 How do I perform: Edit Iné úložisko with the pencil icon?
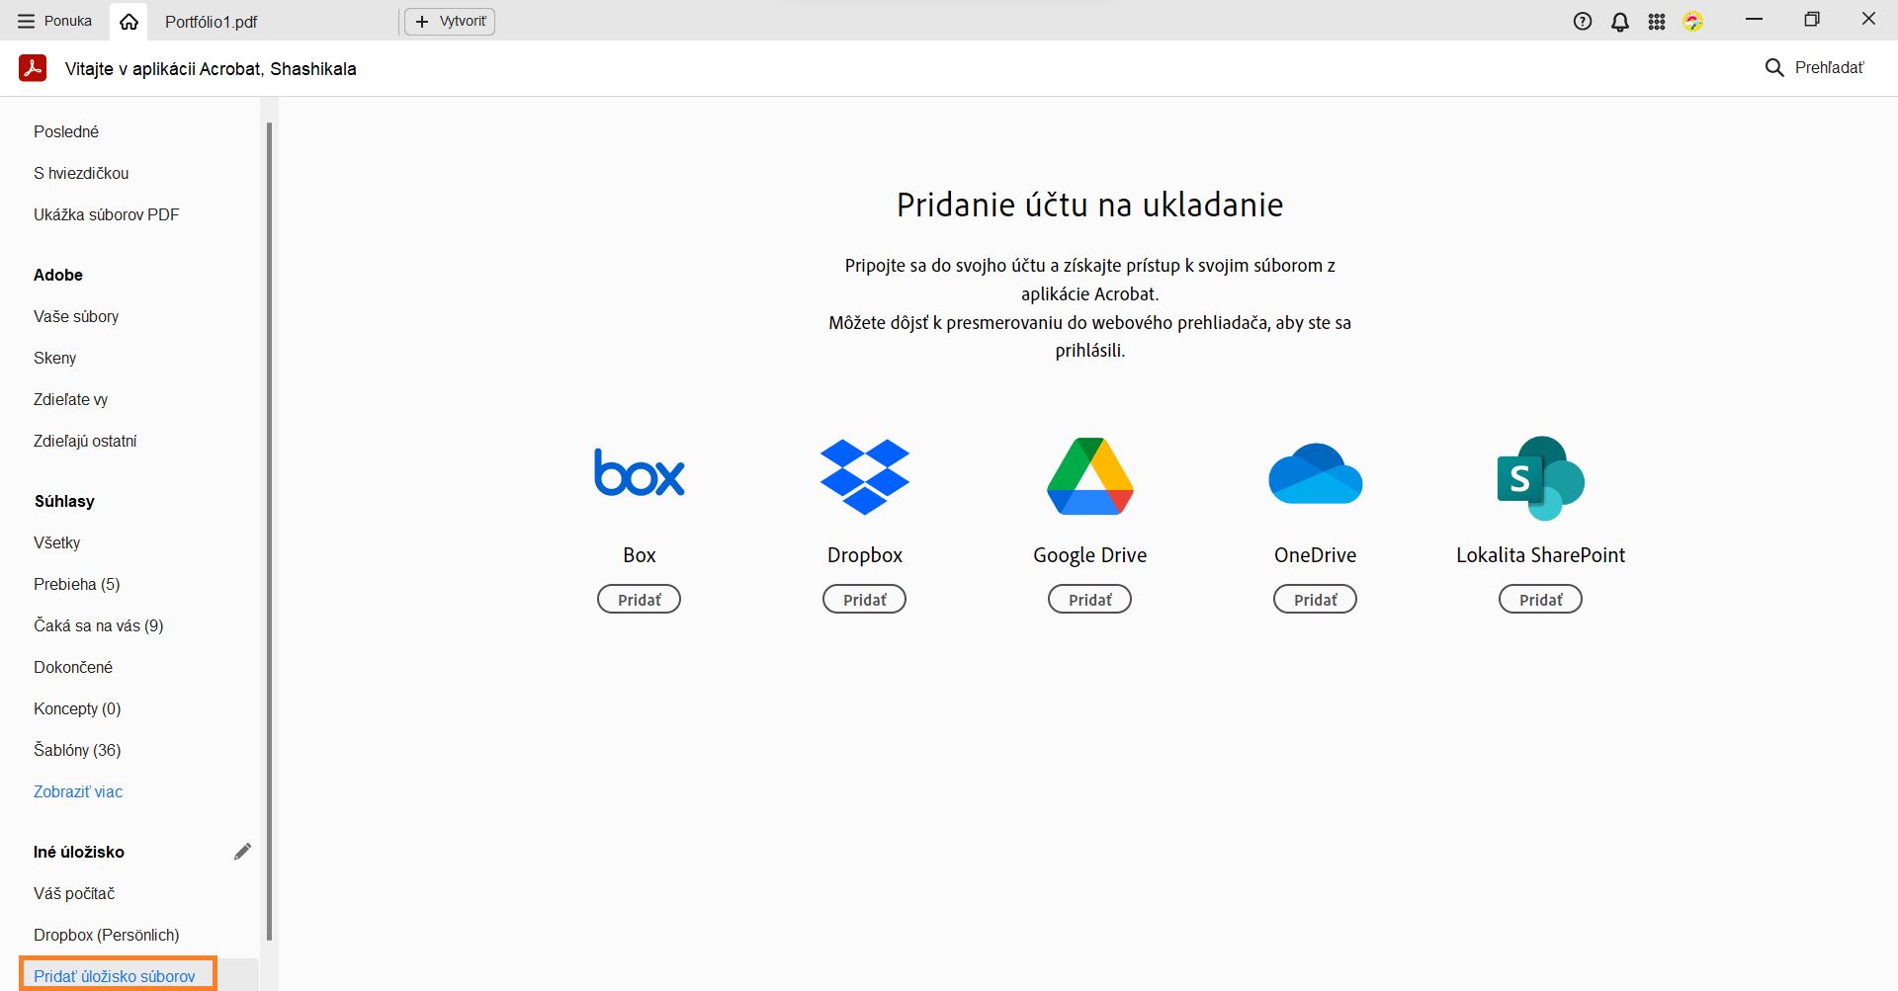[x=243, y=850]
